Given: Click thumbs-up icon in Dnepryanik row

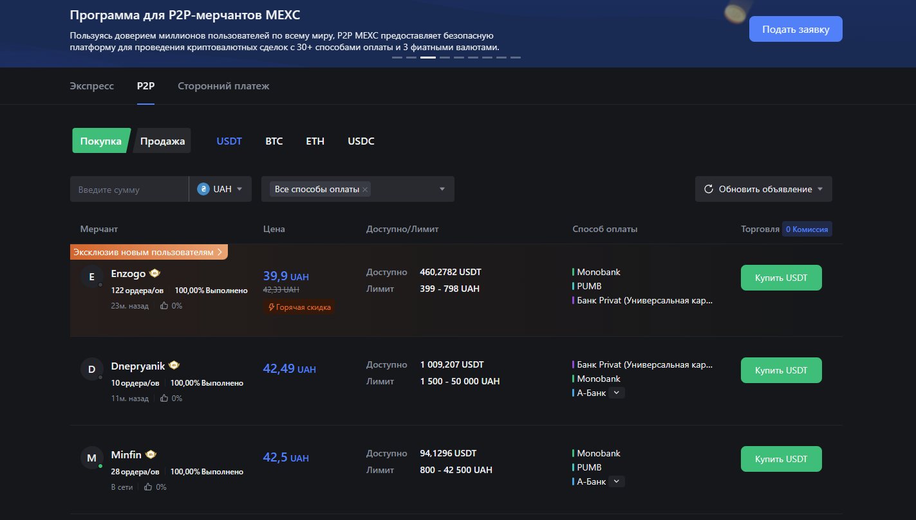Looking at the screenshot, I should 164,399.
